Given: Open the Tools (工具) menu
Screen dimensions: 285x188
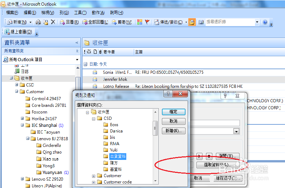Looking at the screenshot, I should point(80,13).
